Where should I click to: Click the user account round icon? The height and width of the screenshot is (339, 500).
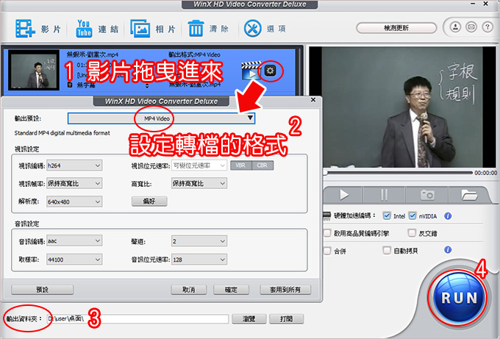tap(455, 27)
